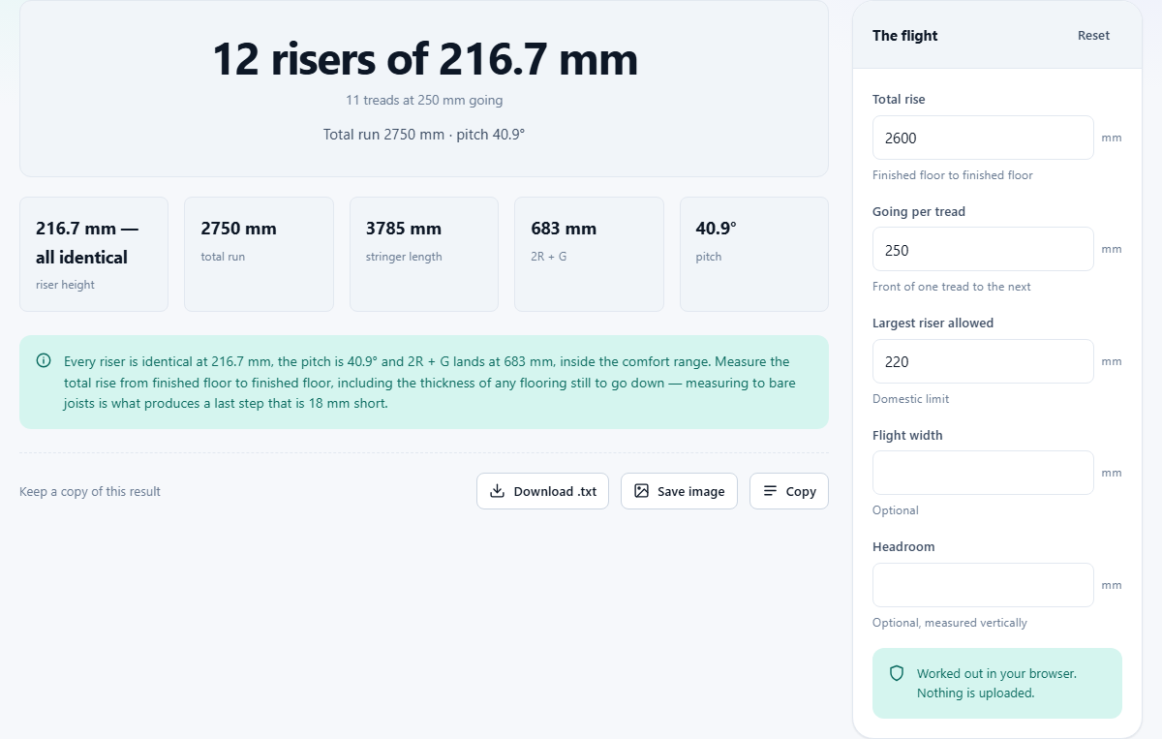Click the download icon beside Download .txt
This screenshot has height=739, width=1162.
(x=497, y=491)
